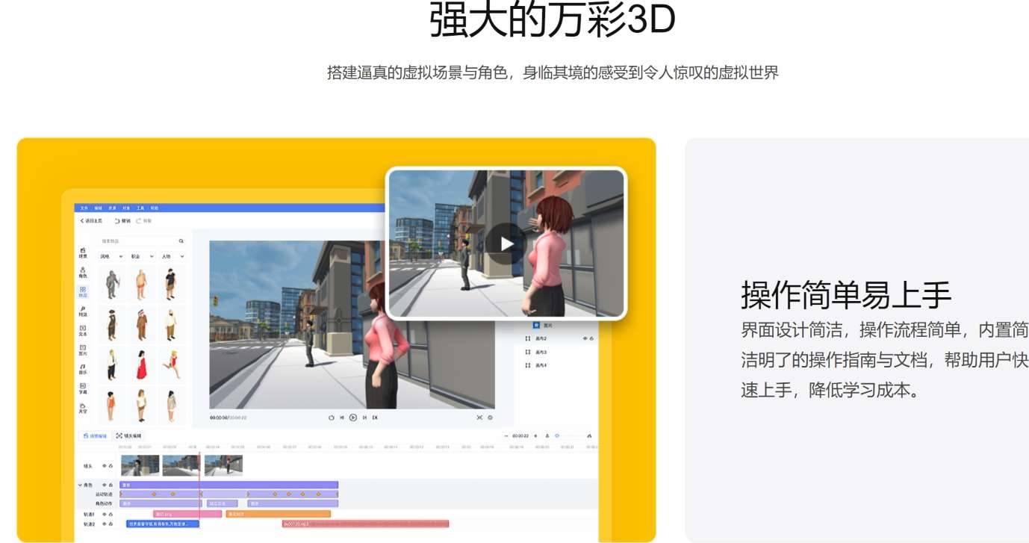This screenshot has height=543, width=1029.
Task: Select the blue subtitle clip on track 2
Action: pos(163,524)
